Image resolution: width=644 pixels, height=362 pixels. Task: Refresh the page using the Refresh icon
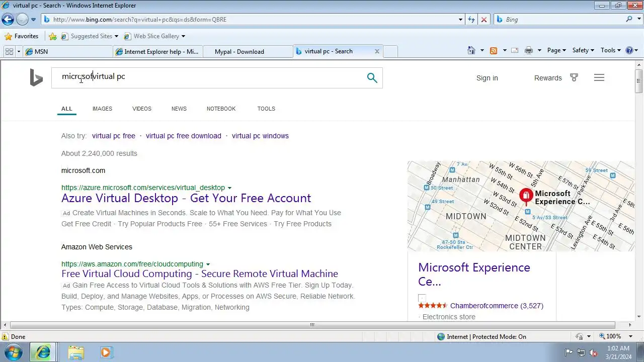471,20
